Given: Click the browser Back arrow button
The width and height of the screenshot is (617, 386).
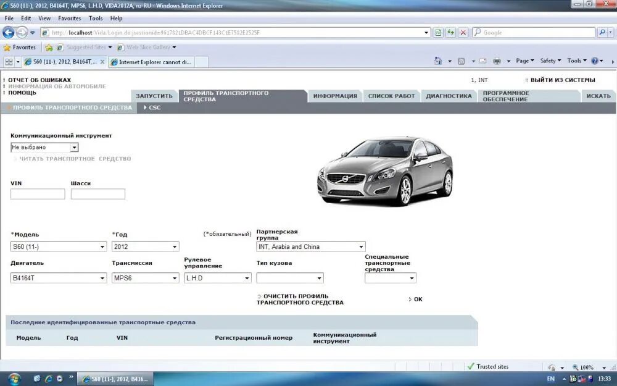Looking at the screenshot, I should [x=9, y=32].
